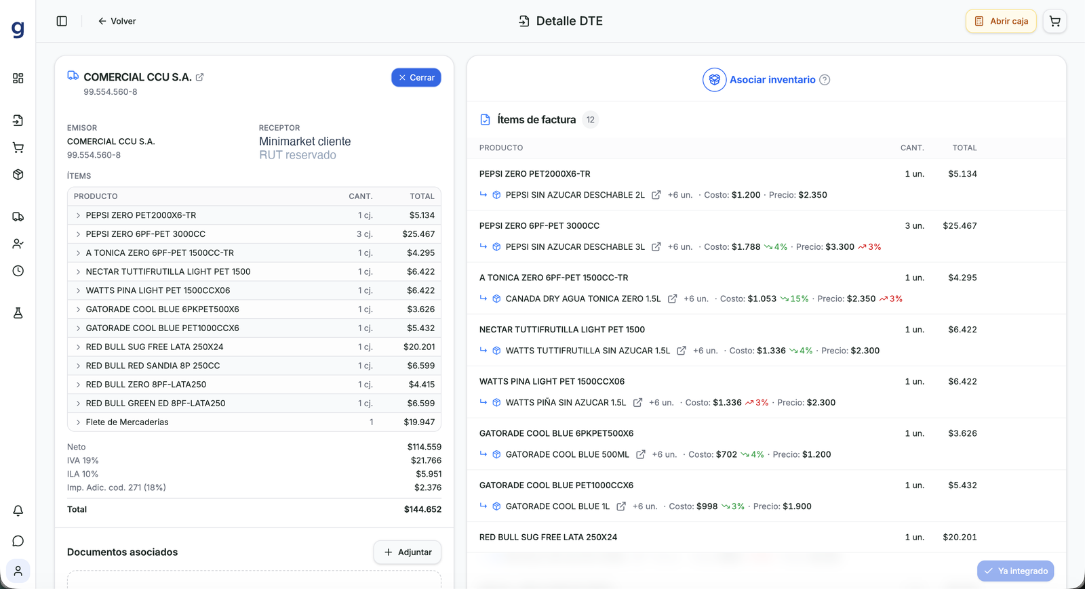Open the history clock icon in sidebar

(18, 271)
